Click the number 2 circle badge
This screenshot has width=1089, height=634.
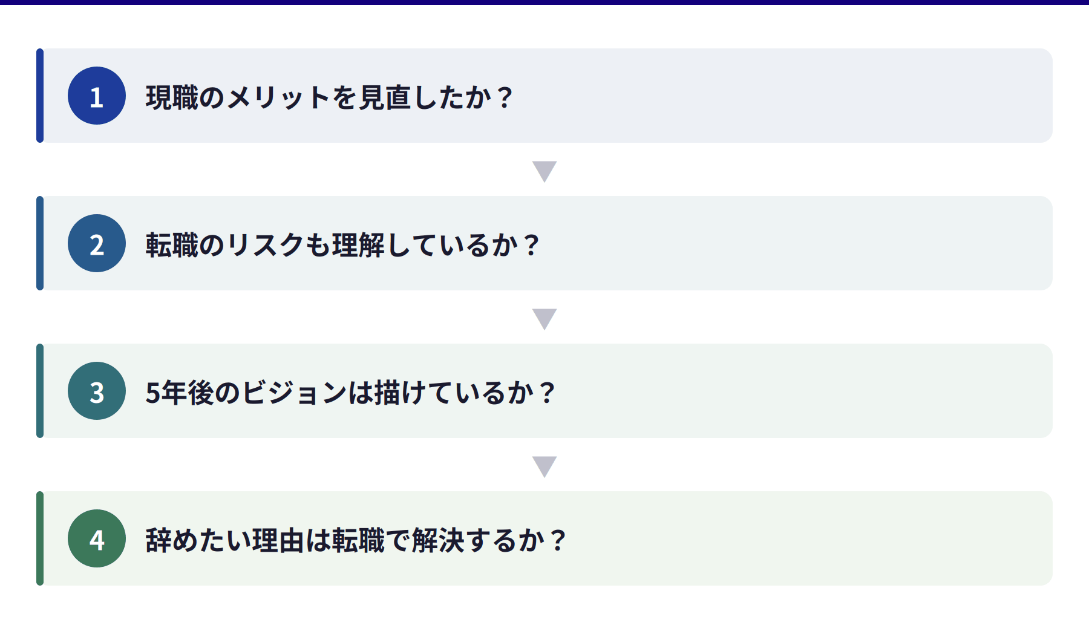(97, 243)
